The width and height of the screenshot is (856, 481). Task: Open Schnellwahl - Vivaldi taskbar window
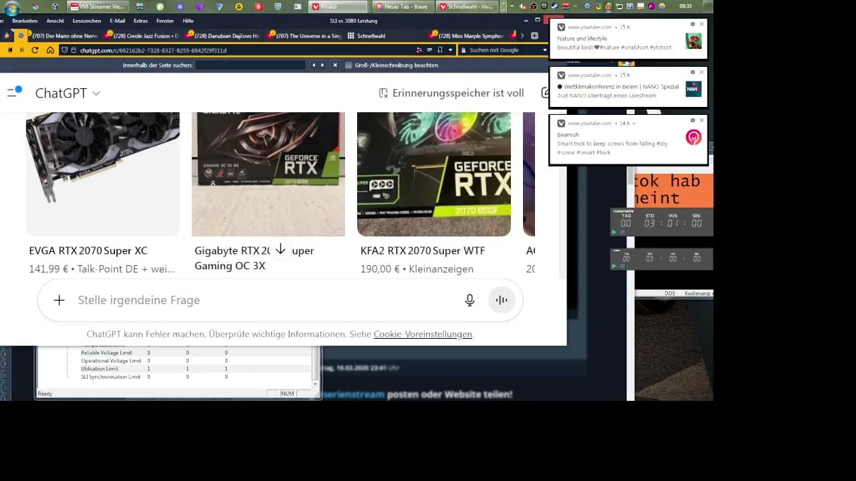pyautogui.click(x=465, y=6)
